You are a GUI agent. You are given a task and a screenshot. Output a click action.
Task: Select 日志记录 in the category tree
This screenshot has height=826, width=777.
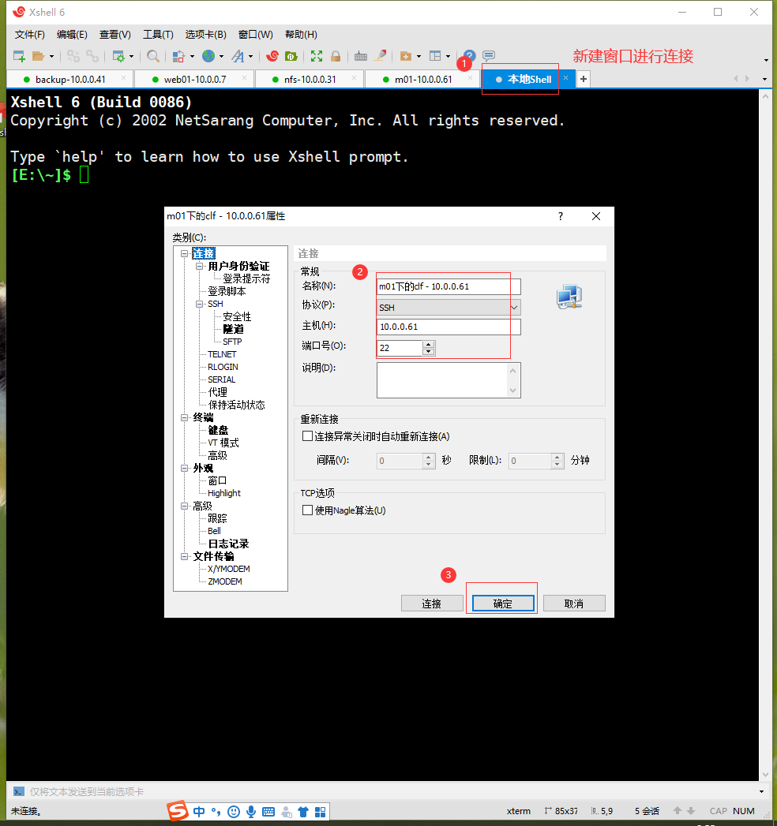[x=228, y=544]
